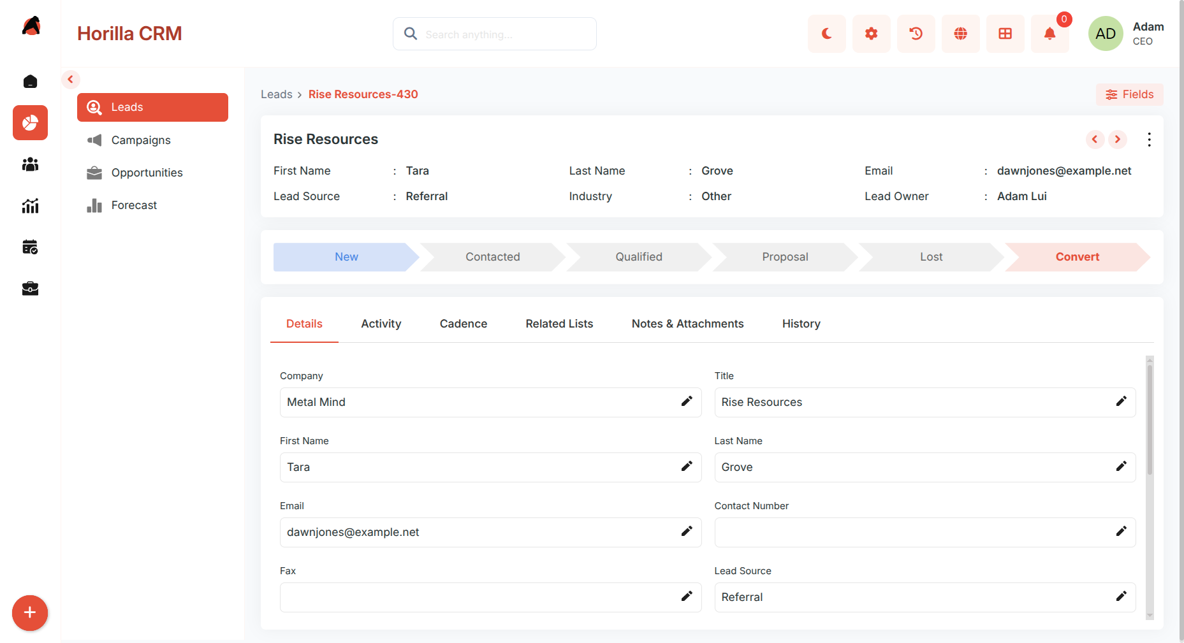Open recent history clock icon
The height and width of the screenshot is (643, 1184).
pyautogui.click(x=916, y=34)
